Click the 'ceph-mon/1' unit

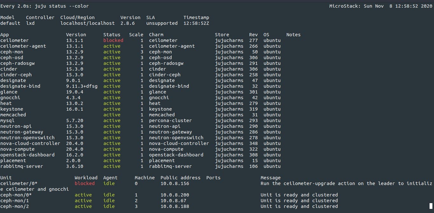coord(15,201)
